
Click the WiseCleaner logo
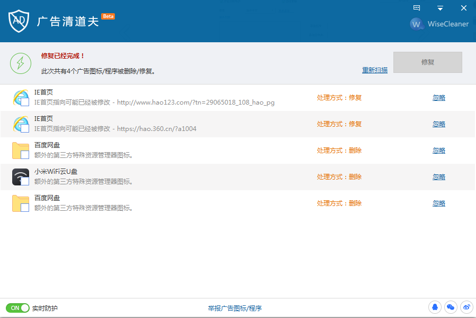416,24
